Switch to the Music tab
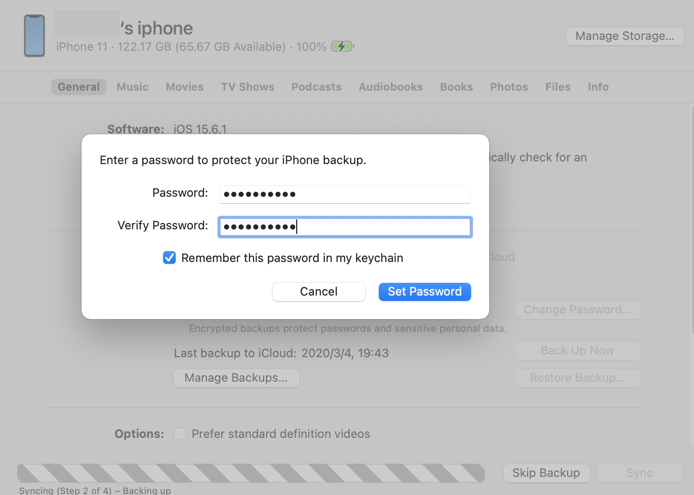The height and width of the screenshot is (495, 694). click(x=132, y=87)
